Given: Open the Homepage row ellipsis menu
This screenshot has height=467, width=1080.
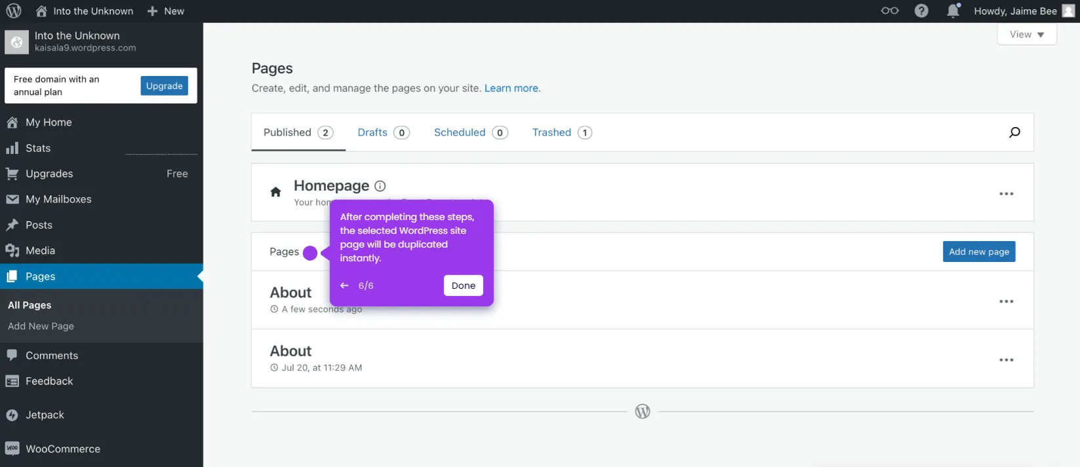Looking at the screenshot, I should coord(1007,194).
